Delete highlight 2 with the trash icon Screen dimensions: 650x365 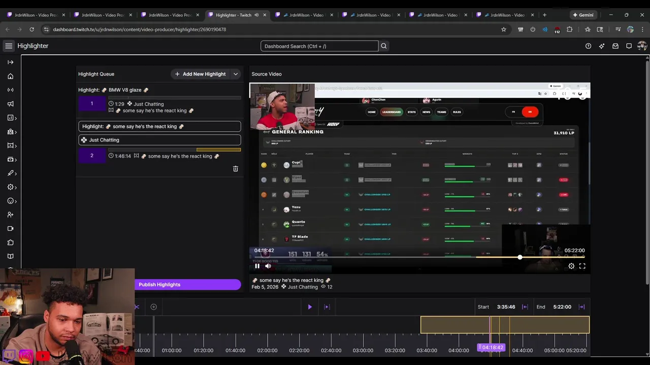[x=236, y=169]
